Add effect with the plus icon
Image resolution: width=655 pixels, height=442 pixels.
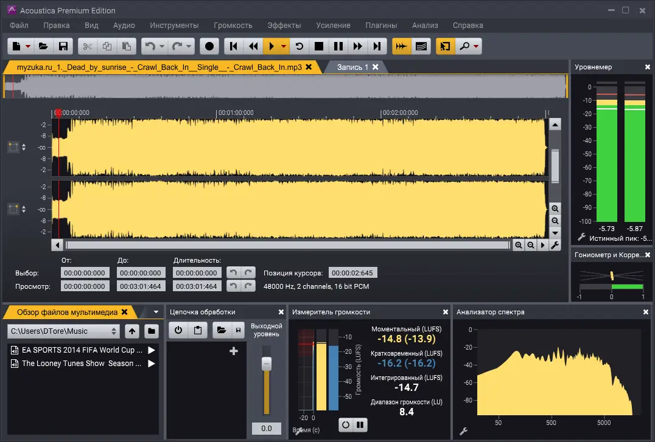pos(234,351)
